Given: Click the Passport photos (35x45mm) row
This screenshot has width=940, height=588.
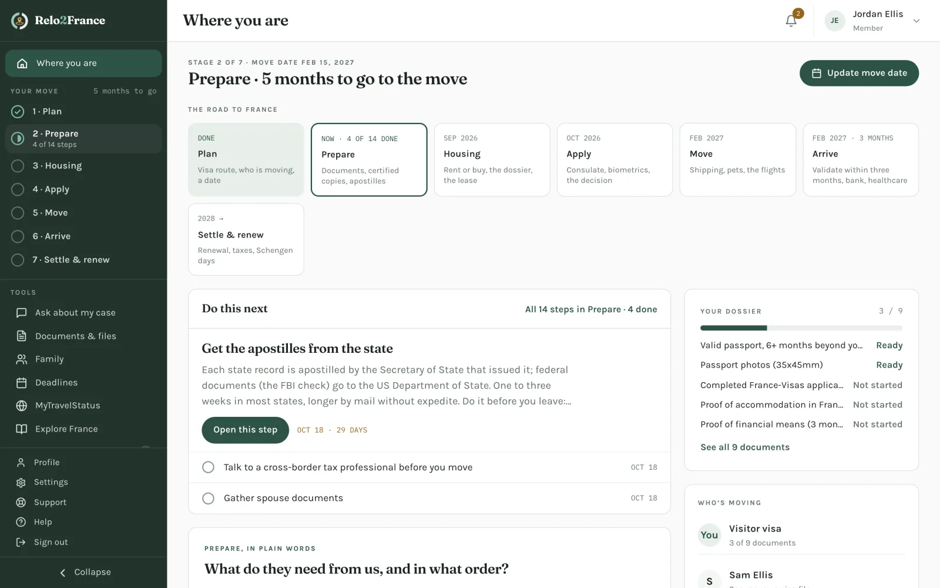Looking at the screenshot, I should (801, 365).
